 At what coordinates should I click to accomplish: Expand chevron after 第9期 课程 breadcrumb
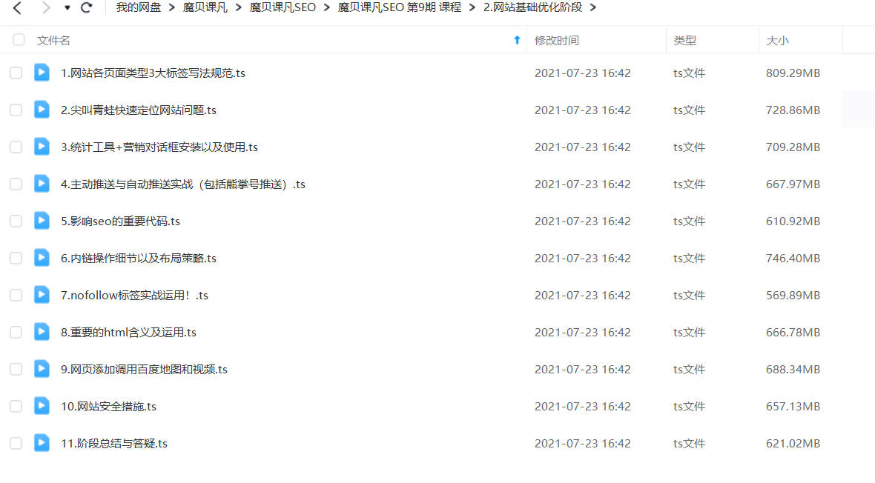click(472, 8)
